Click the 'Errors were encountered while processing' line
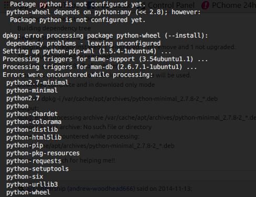256x197 pixels. [78, 75]
